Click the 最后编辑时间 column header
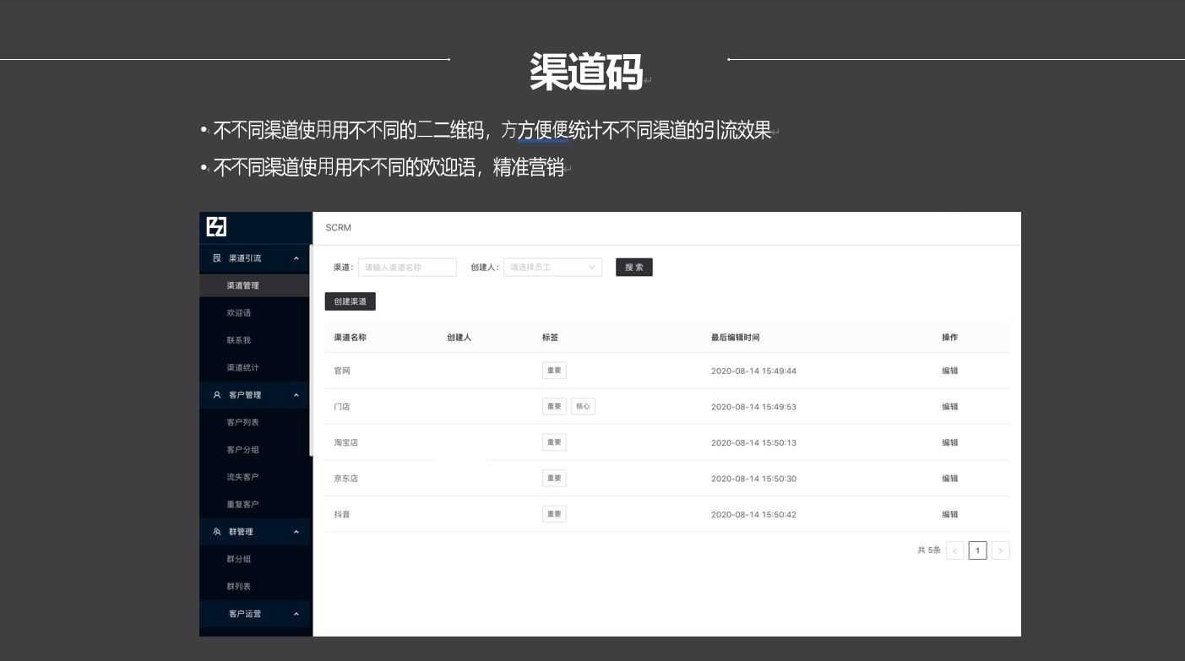The width and height of the screenshot is (1185, 661). (735, 338)
